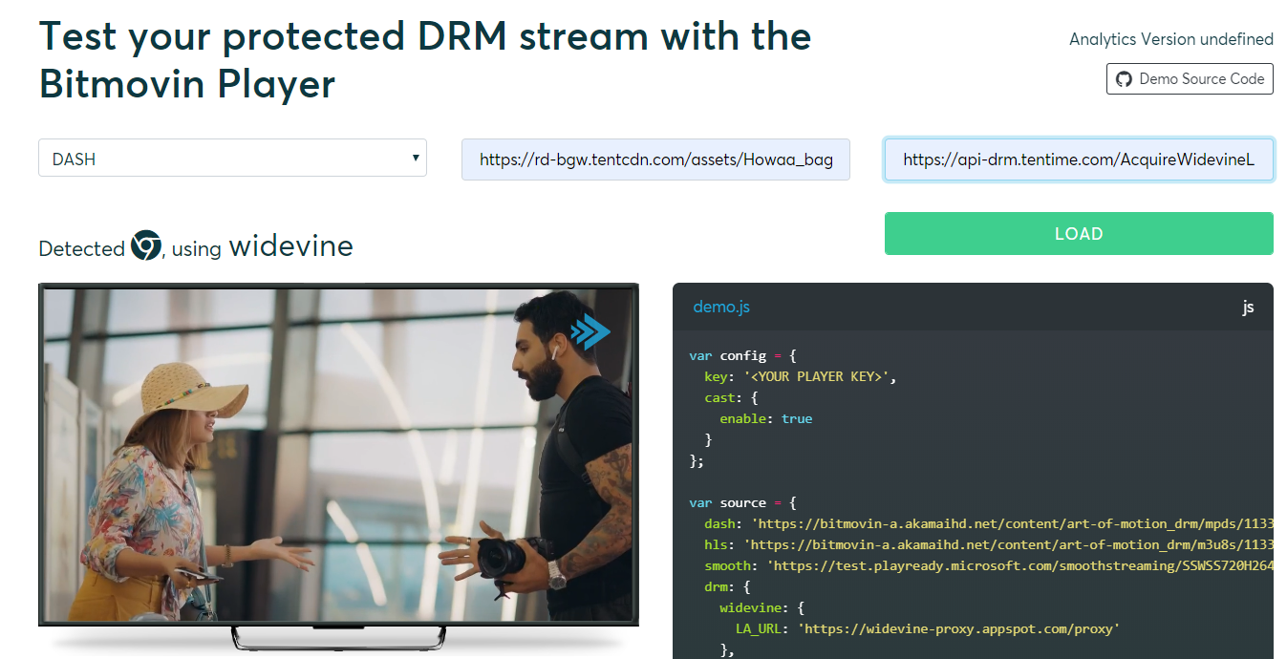
Task: Open the Demo Source Code link
Action: click(1190, 79)
